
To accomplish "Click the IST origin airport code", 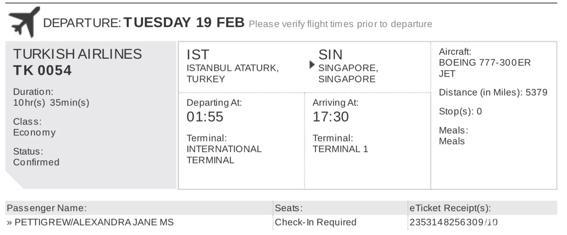I will [198, 55].
